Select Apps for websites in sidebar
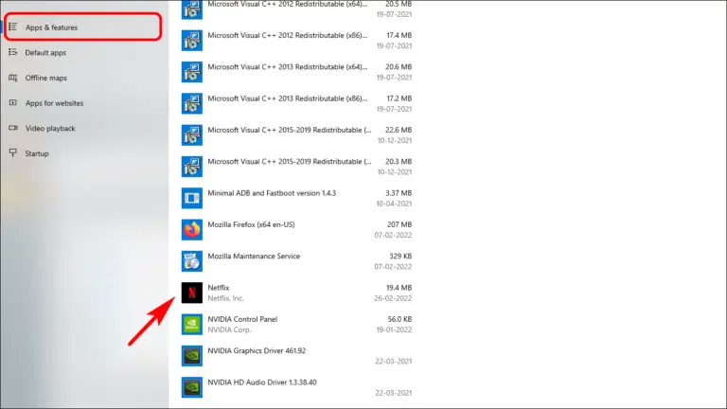 (x=53, y=103)
